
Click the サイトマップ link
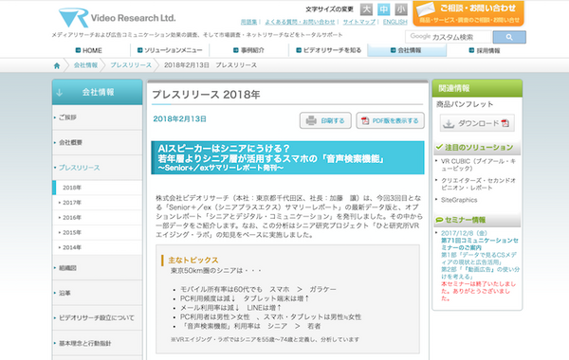[359, 22]
